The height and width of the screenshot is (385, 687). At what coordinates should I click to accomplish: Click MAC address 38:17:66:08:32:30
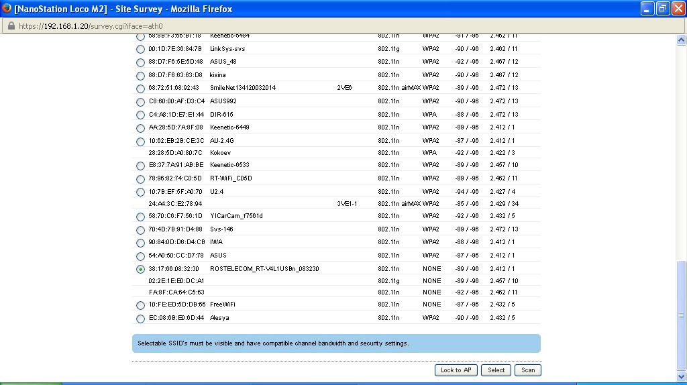tap(174, 268)
